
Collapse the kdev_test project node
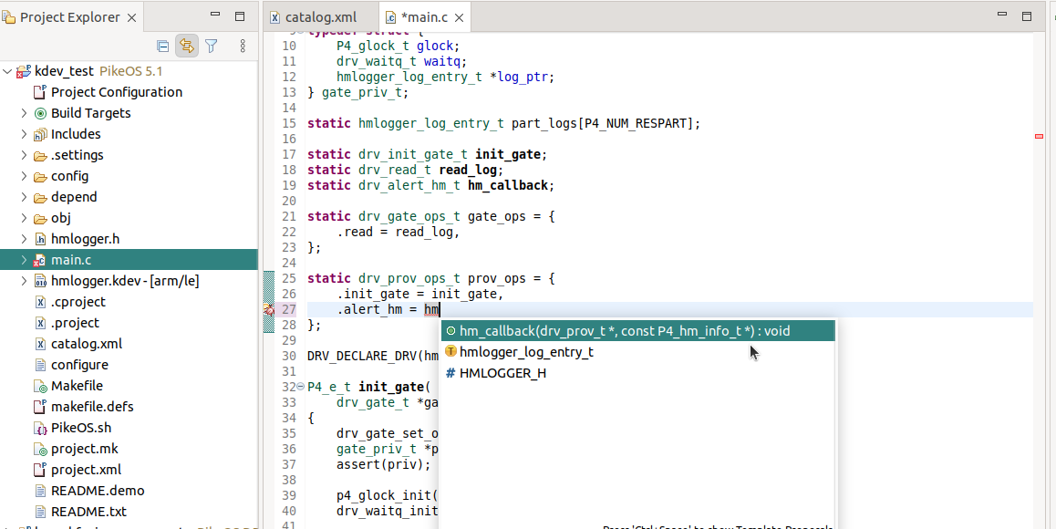[x=8, y=71]
